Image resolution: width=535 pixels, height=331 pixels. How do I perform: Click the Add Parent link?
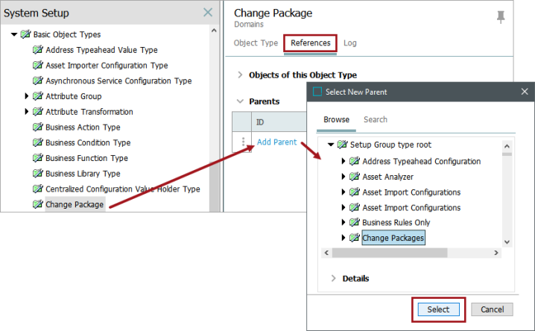[276, 142]
